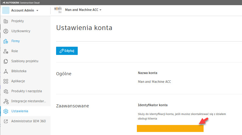Open the Administrator BIM 360 link
This screenshot has width=242, height=135.
coord(28,121)
